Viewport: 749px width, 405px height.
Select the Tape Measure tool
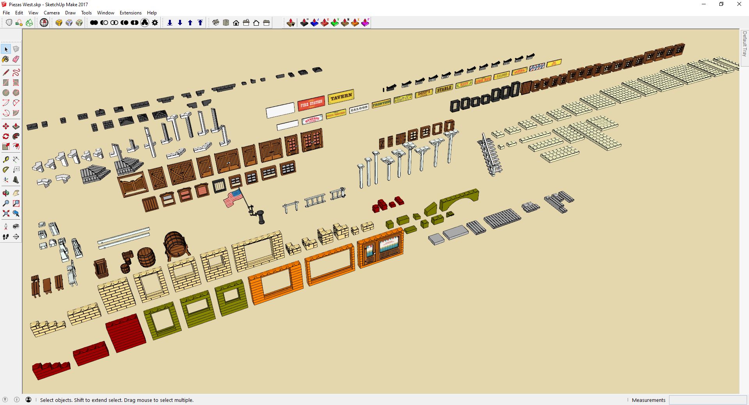coord(6,160)
